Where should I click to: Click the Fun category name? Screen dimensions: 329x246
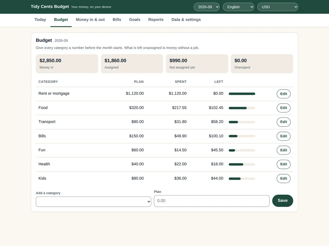coord(42,150)
